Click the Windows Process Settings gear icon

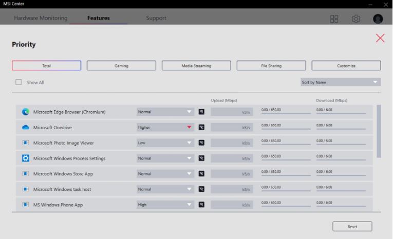(26, 158)
